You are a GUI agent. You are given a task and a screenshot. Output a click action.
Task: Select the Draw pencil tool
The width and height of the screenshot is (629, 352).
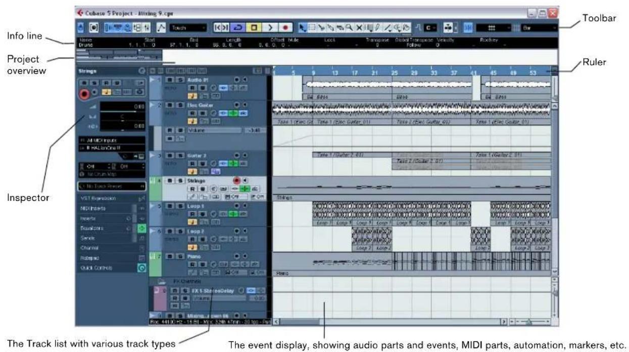(377, 28)
